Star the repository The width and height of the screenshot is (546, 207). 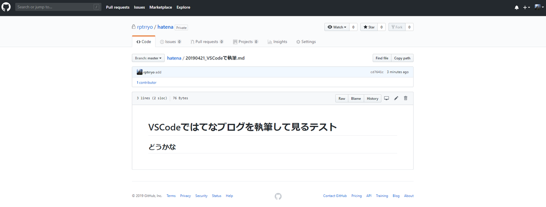click(369, 27)
